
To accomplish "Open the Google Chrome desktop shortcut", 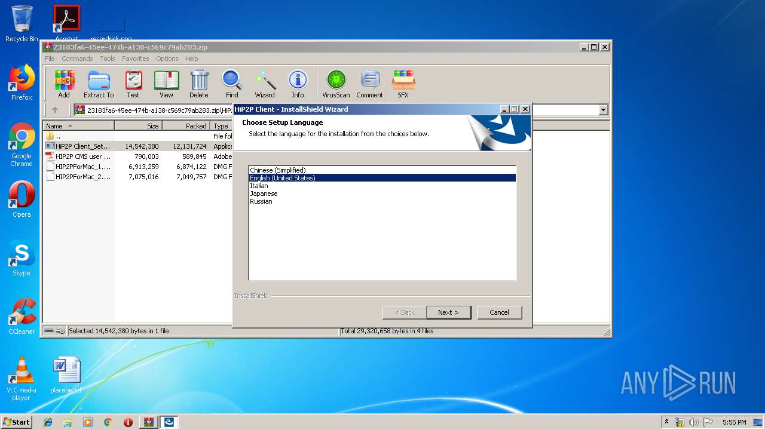I will (x=22, y=145).
